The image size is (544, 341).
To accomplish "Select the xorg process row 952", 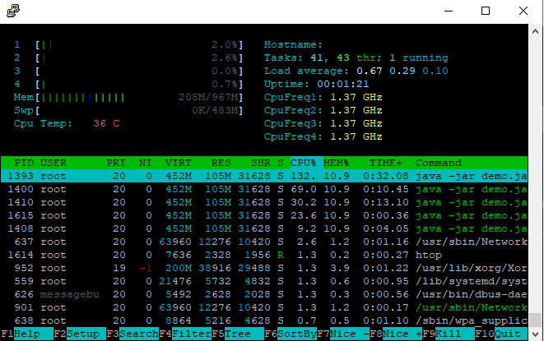I will point(264,268).
